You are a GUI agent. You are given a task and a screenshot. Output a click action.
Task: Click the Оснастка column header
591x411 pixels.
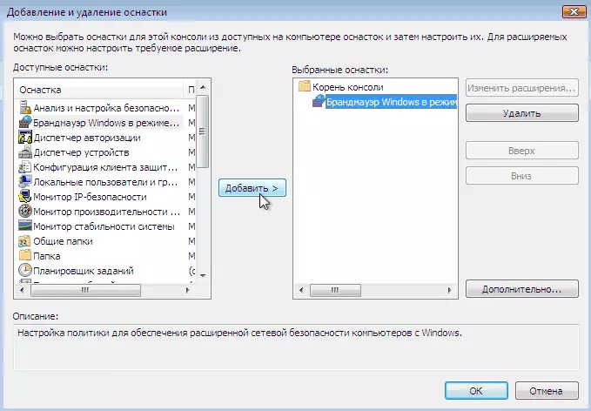(x=96, y=90)
